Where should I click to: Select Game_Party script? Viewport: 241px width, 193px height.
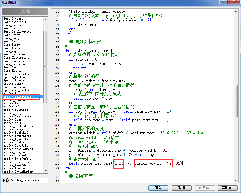tap(12, 45)
